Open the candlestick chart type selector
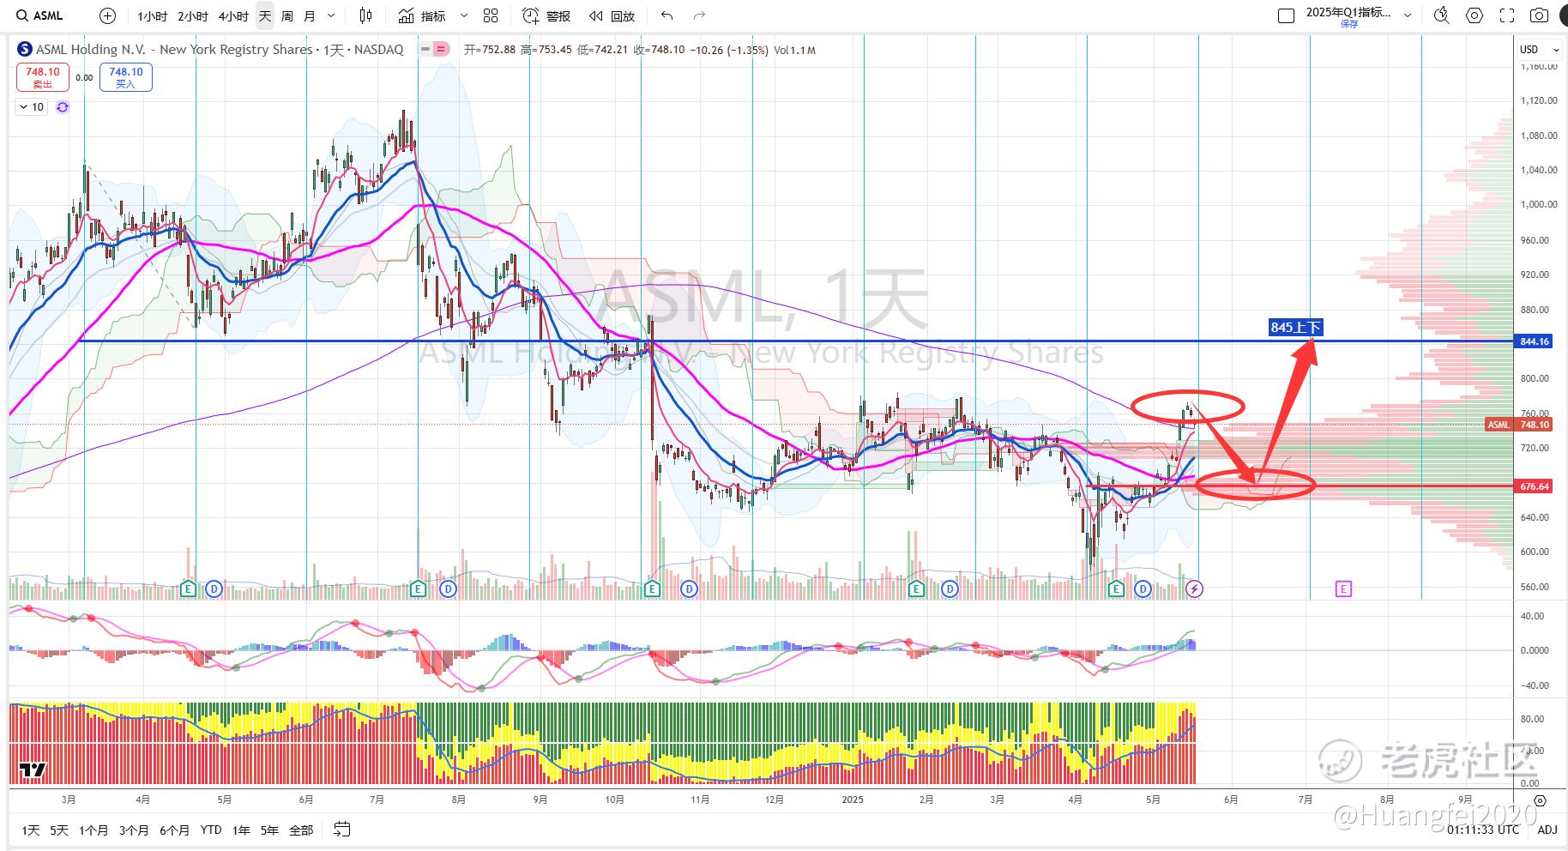1568x851 pixels. [x=366, y=15]
